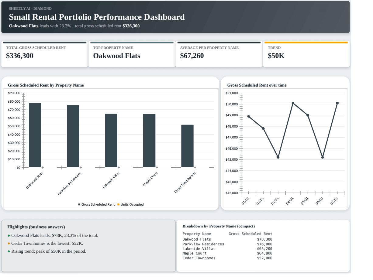Select Parkview Residences row in breakdown table
This screenshot has height=280, width=373.
coord(227,244)
